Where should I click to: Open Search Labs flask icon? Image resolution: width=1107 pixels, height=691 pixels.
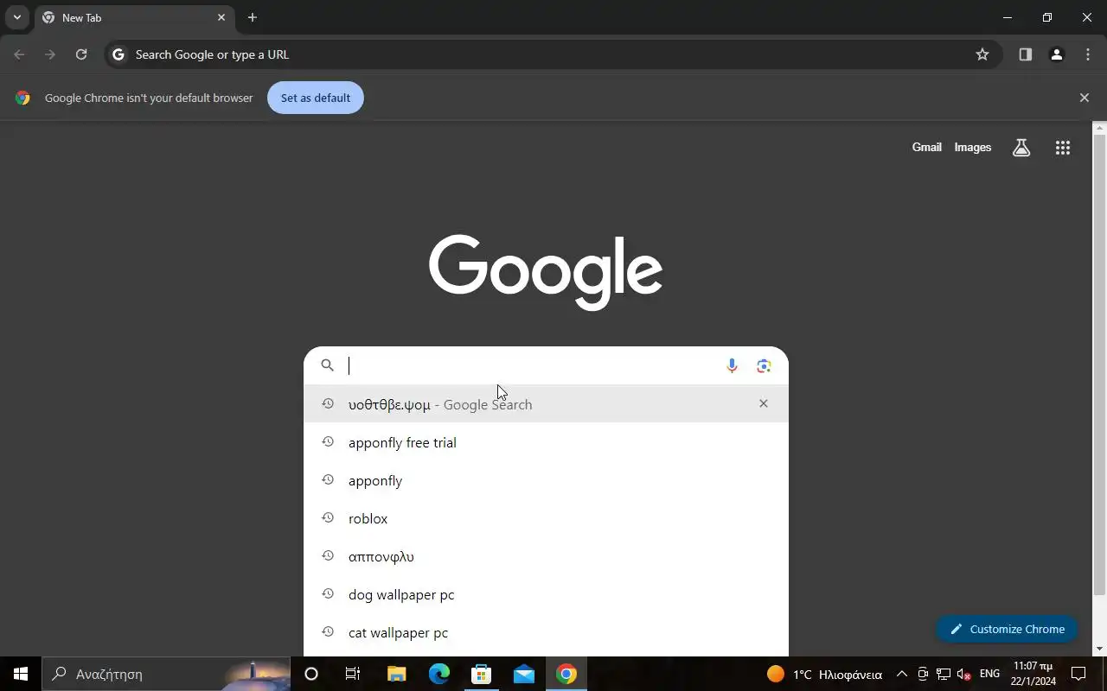pyautogui.click(x=1021, y=148)
